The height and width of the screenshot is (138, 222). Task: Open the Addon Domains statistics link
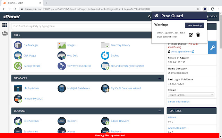[177, 128]
